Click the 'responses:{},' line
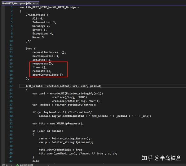The image size is (186, 166). (x=43, y=64)
